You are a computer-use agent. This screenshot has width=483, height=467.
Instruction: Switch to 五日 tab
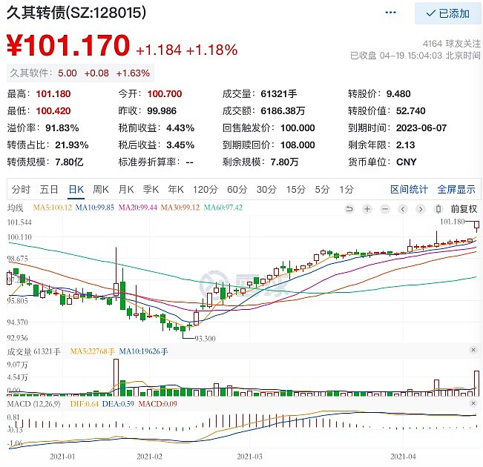coord(49,189)
